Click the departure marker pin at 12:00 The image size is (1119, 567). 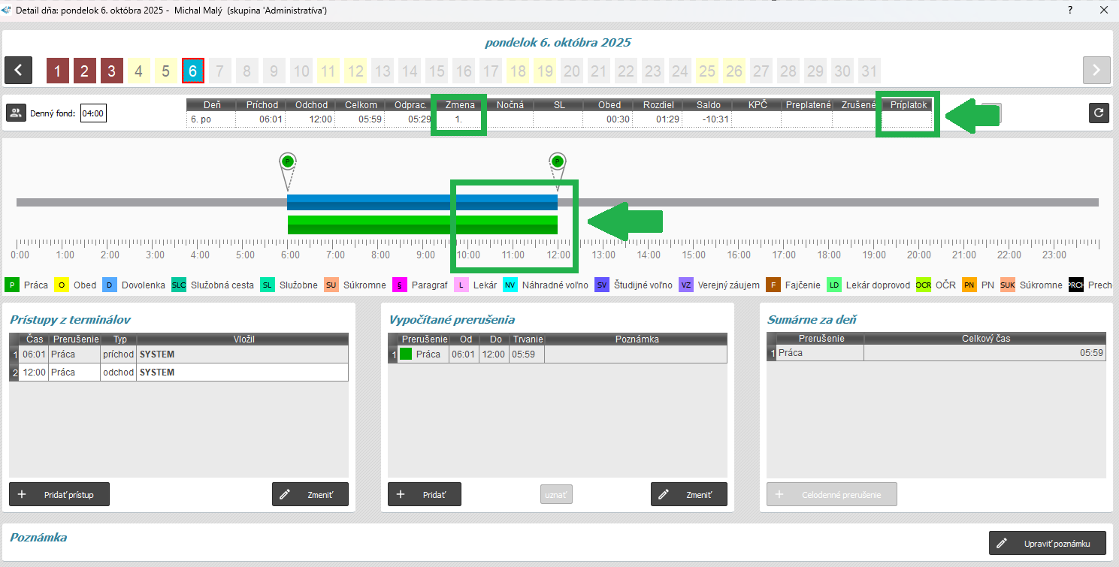point(557,161)
